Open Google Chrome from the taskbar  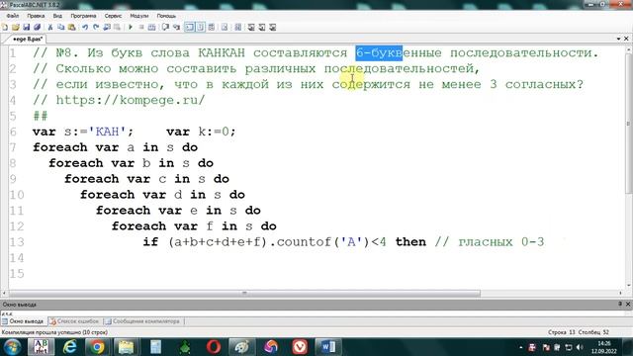pyautogui.click(x=97, y=347)
